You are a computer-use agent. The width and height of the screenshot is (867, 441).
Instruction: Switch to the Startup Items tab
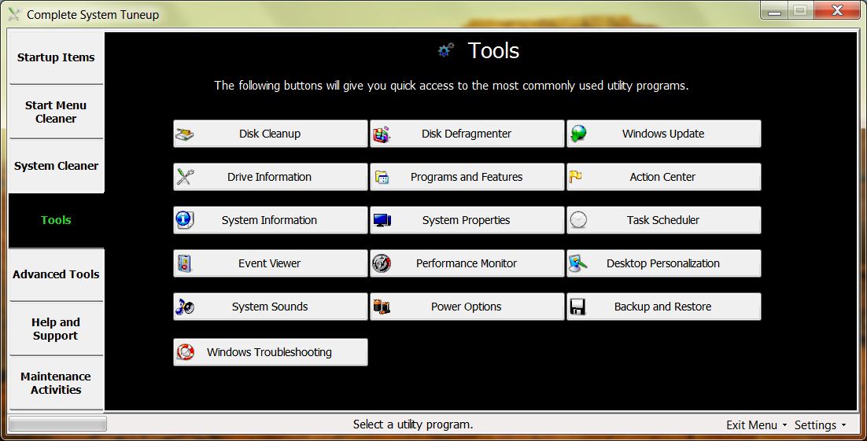point(56,57)
